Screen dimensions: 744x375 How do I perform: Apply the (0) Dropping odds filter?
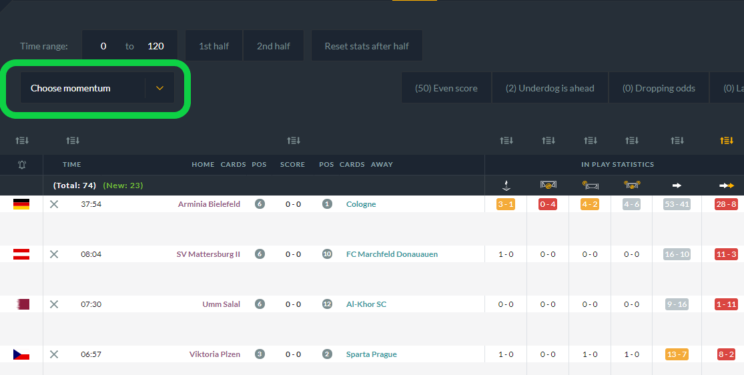pyautogui.click(x=659, y=88)
